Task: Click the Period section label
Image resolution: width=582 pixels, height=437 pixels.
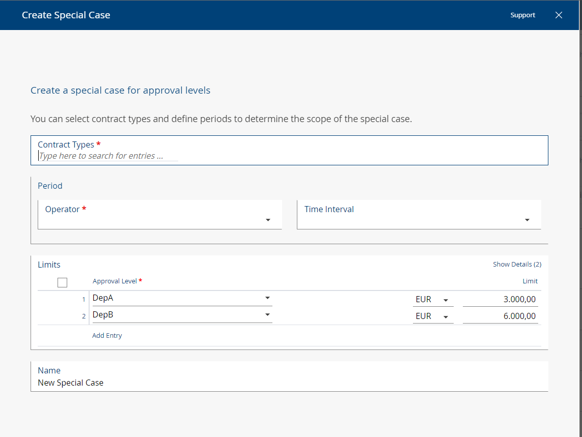Action: (x=50, y=186)
